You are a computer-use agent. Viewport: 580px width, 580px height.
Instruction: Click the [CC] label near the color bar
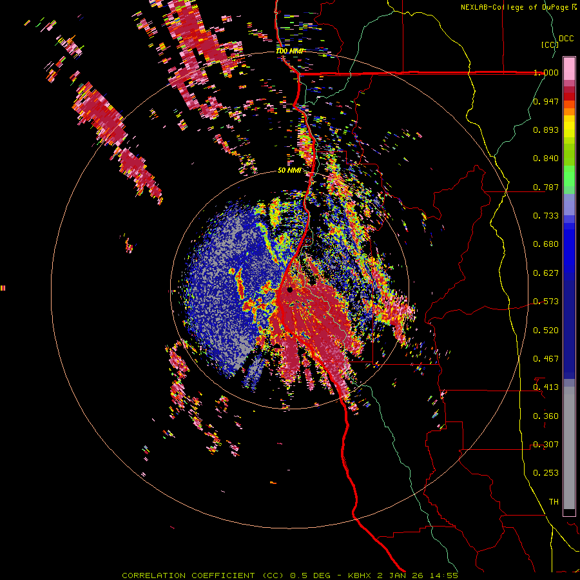[550, 44]
